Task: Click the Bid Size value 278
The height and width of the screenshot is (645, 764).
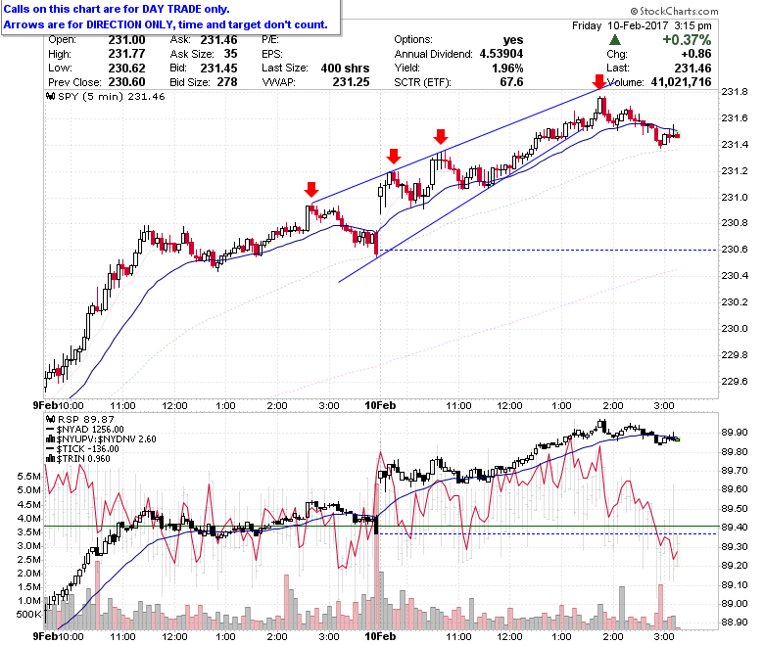Action: [227, 82]
